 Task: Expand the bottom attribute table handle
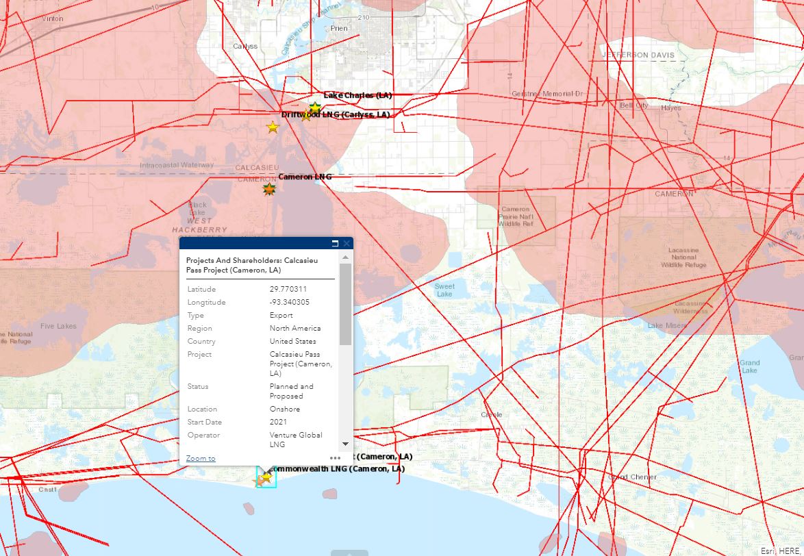click(349, 552)
